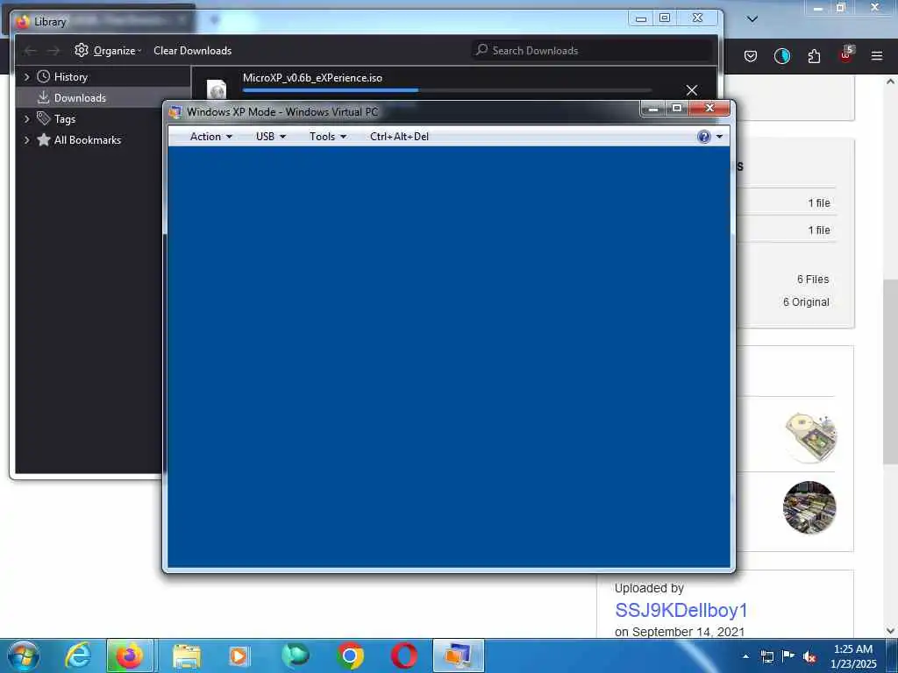898x673 pixels.
Task: Maximize the Windows XP Mode window
Action: tap(677, 108)
